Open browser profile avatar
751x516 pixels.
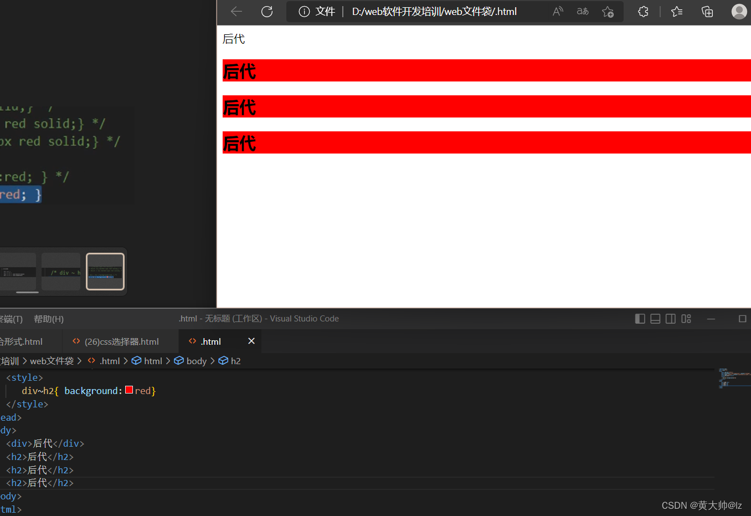click(739, 12)
